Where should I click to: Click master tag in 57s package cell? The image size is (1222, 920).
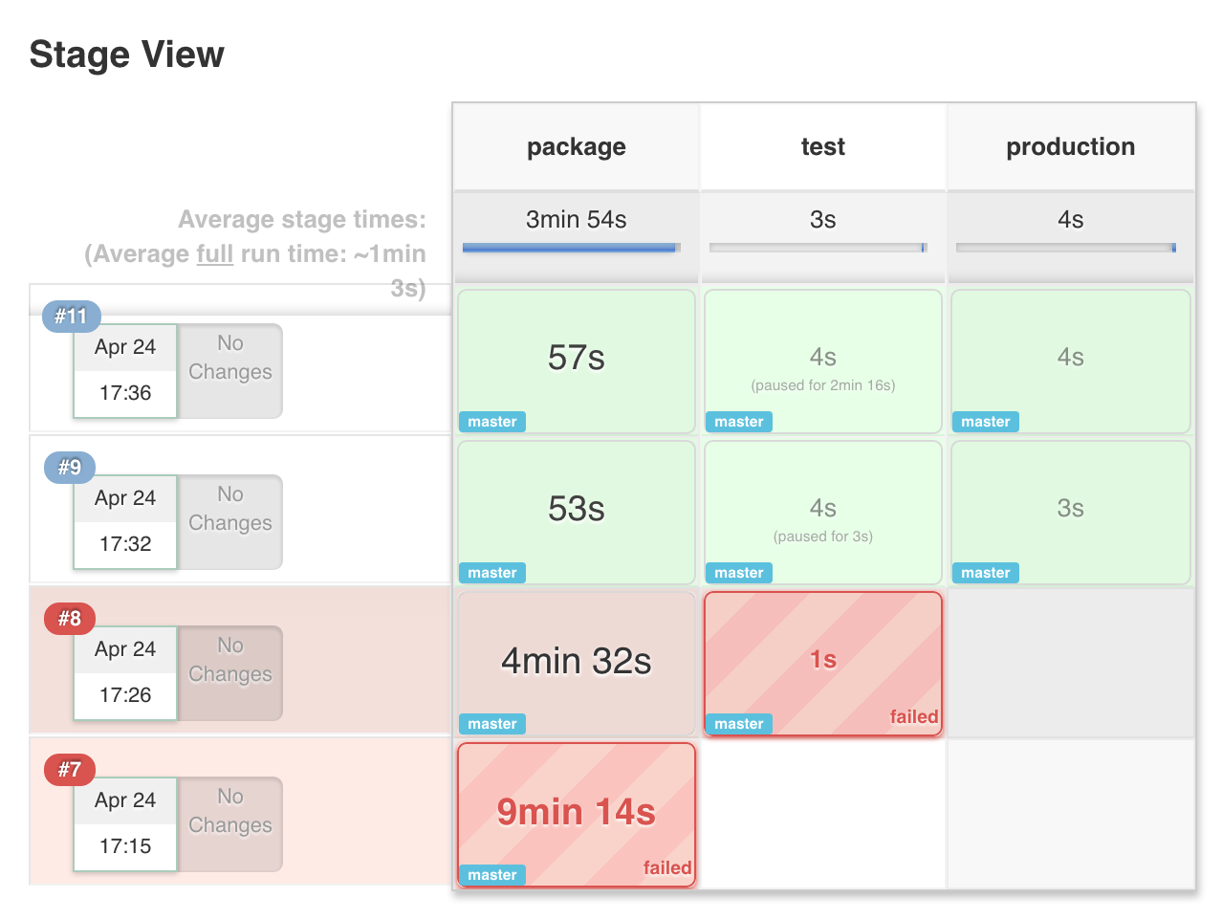492,422
